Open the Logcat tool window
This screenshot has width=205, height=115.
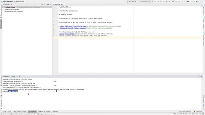point(7,111)
